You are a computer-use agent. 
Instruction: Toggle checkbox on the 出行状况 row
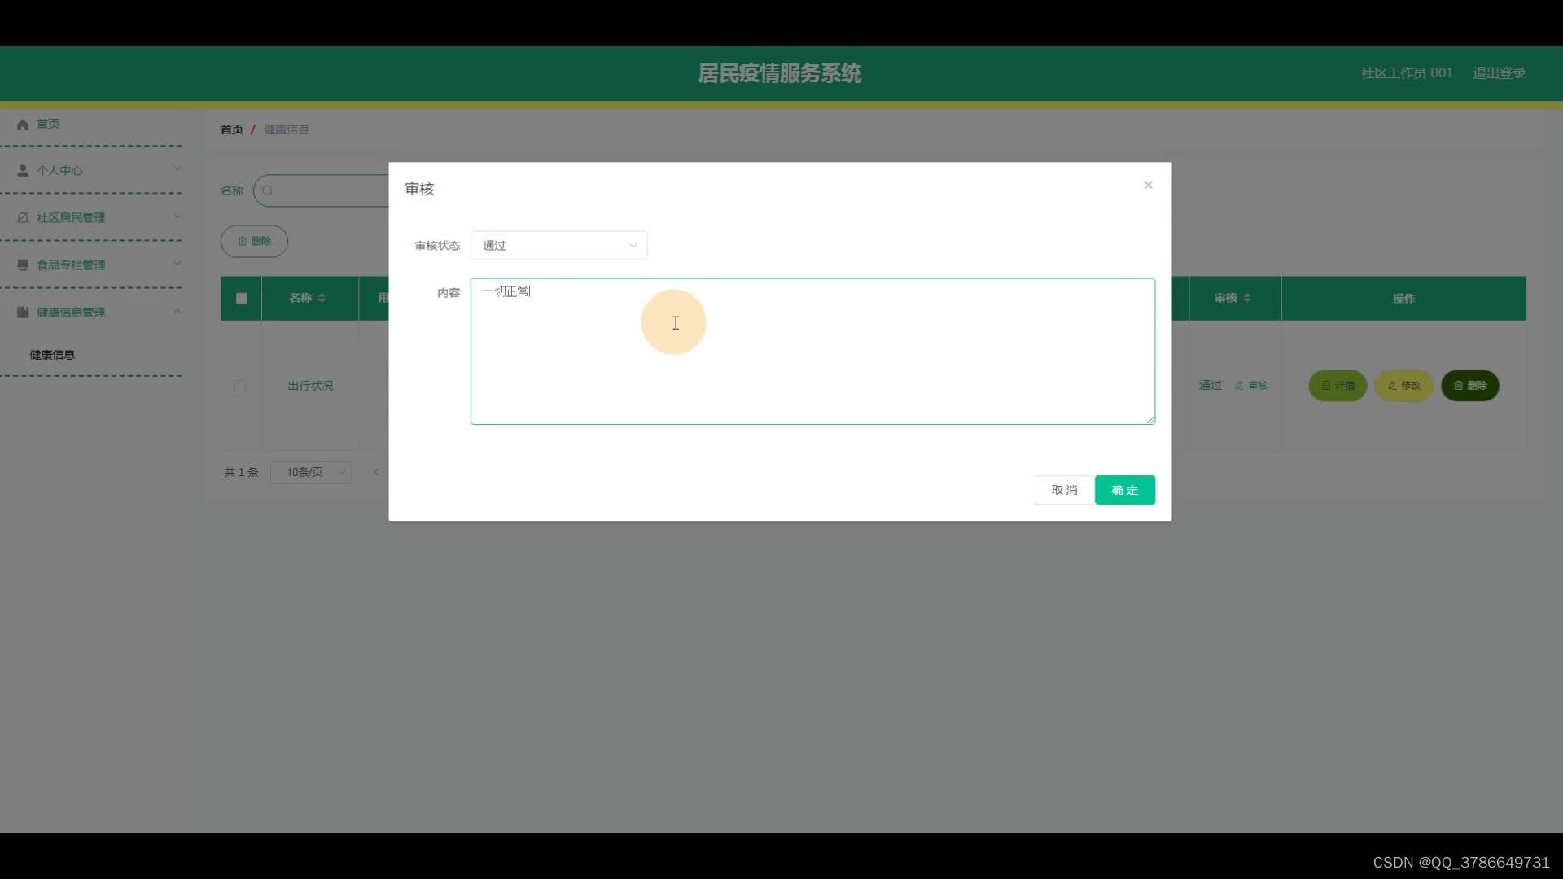240,386
